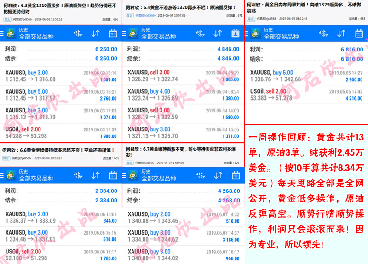Open hamburger menu in 4 846.00 profit panel
This screenshot has height=264, width=368.
(x=124, y=34)
